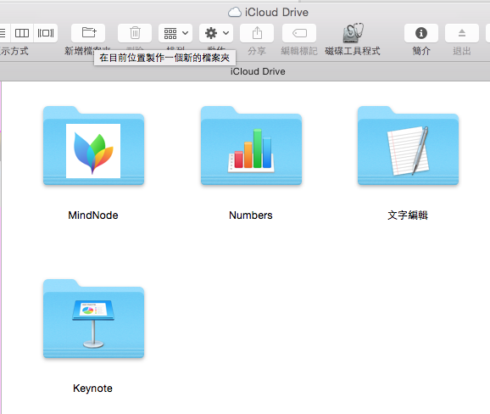Image resolution: width=490 pixels, height=414 pixels.
Task: Select the Numbers folder name label
Action: click(251, 215)
